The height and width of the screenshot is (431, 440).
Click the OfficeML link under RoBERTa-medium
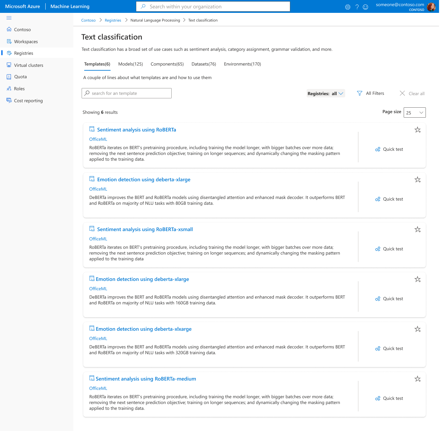[x=98, y=388]
